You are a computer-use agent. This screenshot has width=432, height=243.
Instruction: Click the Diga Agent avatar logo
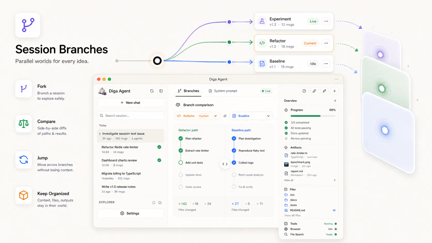click(102, 91)
